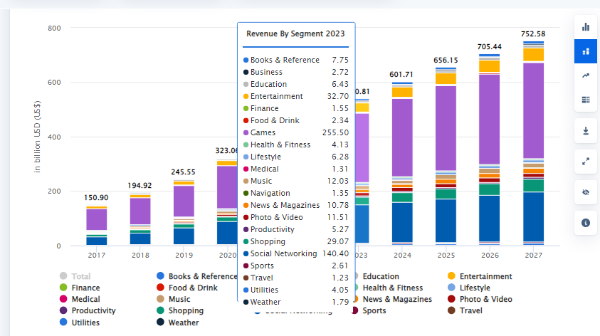Toggle the Finance series in legend

(x=85, y=288)
